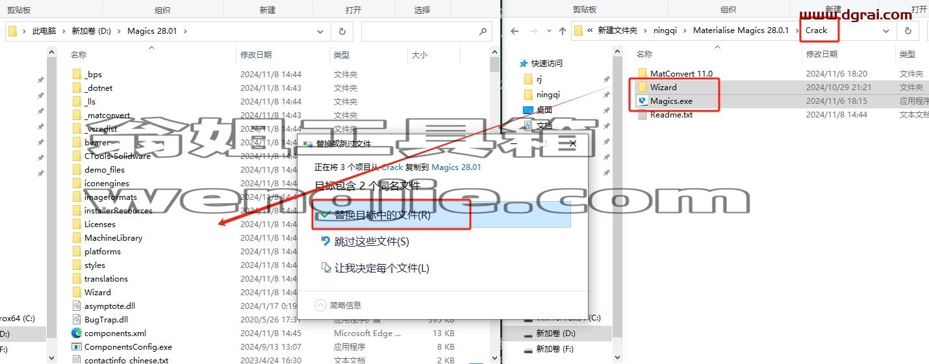
Task: Open Crack source link in copy dialog
Action: (392, 167)
